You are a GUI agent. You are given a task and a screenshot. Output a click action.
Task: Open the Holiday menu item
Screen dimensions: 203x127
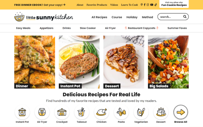[x=132, y=17]
